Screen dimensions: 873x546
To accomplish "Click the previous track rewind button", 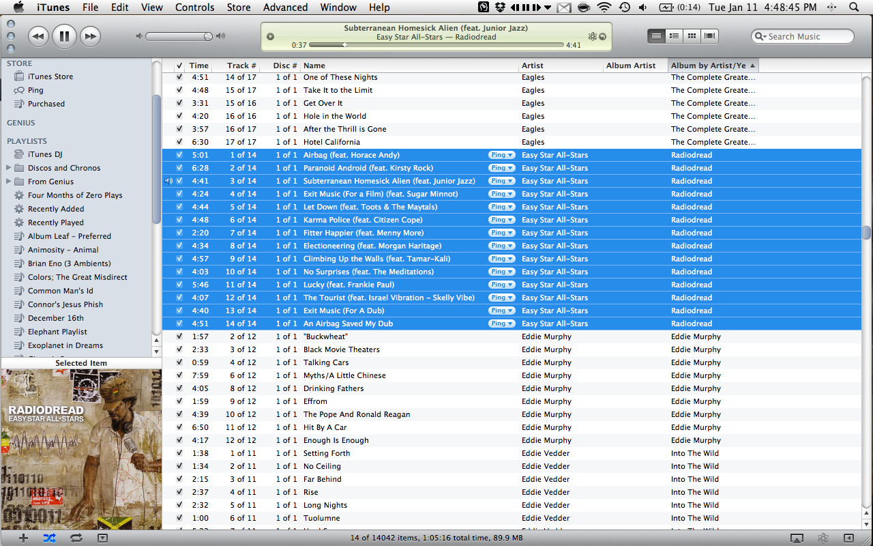I will click(38, 36).
